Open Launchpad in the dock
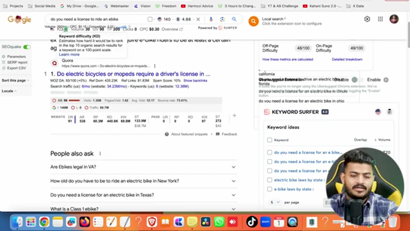 click(31, 222)
